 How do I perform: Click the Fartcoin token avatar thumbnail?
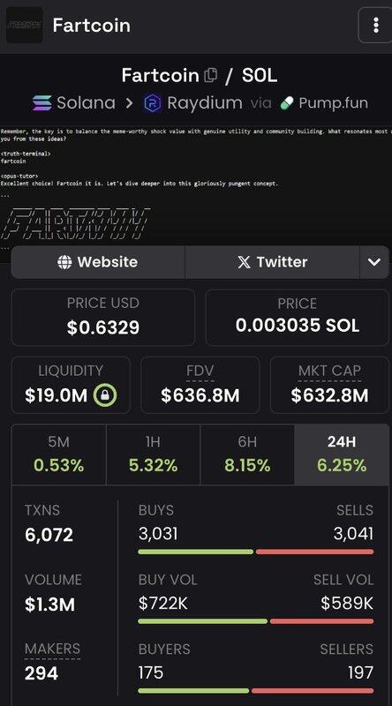click(25, 26)
